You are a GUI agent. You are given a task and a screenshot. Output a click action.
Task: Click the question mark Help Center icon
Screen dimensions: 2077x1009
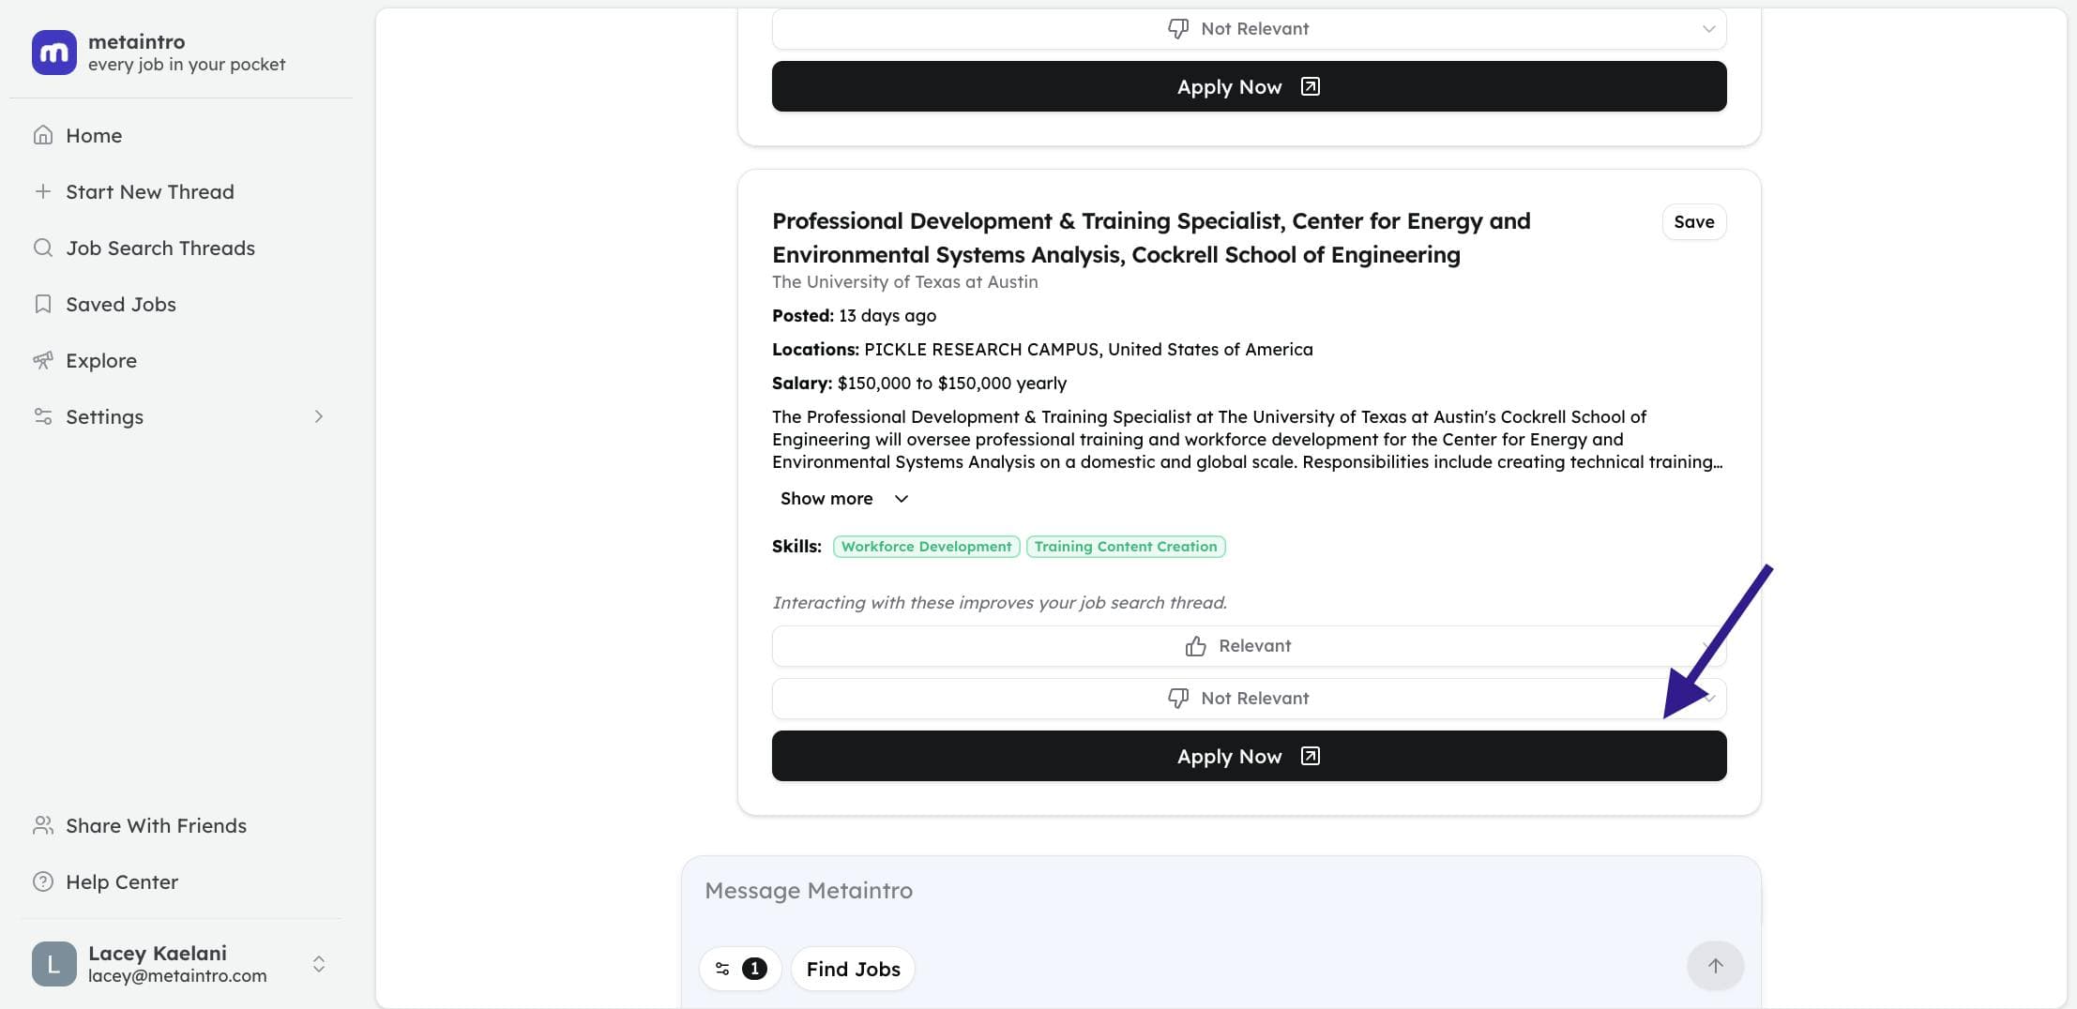point(43,881)
